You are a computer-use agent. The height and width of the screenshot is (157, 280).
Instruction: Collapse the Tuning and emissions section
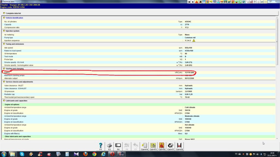click(x=4, y=44)
